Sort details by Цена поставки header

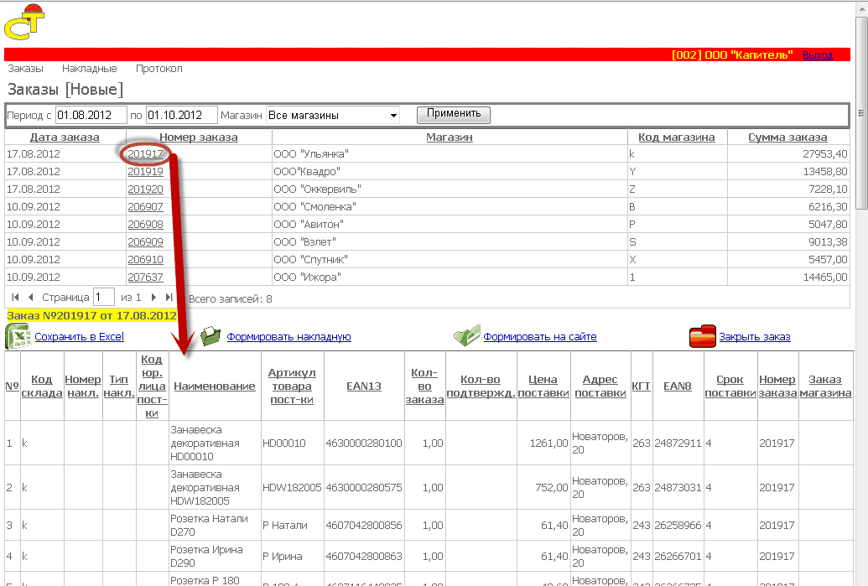[543, 386]
